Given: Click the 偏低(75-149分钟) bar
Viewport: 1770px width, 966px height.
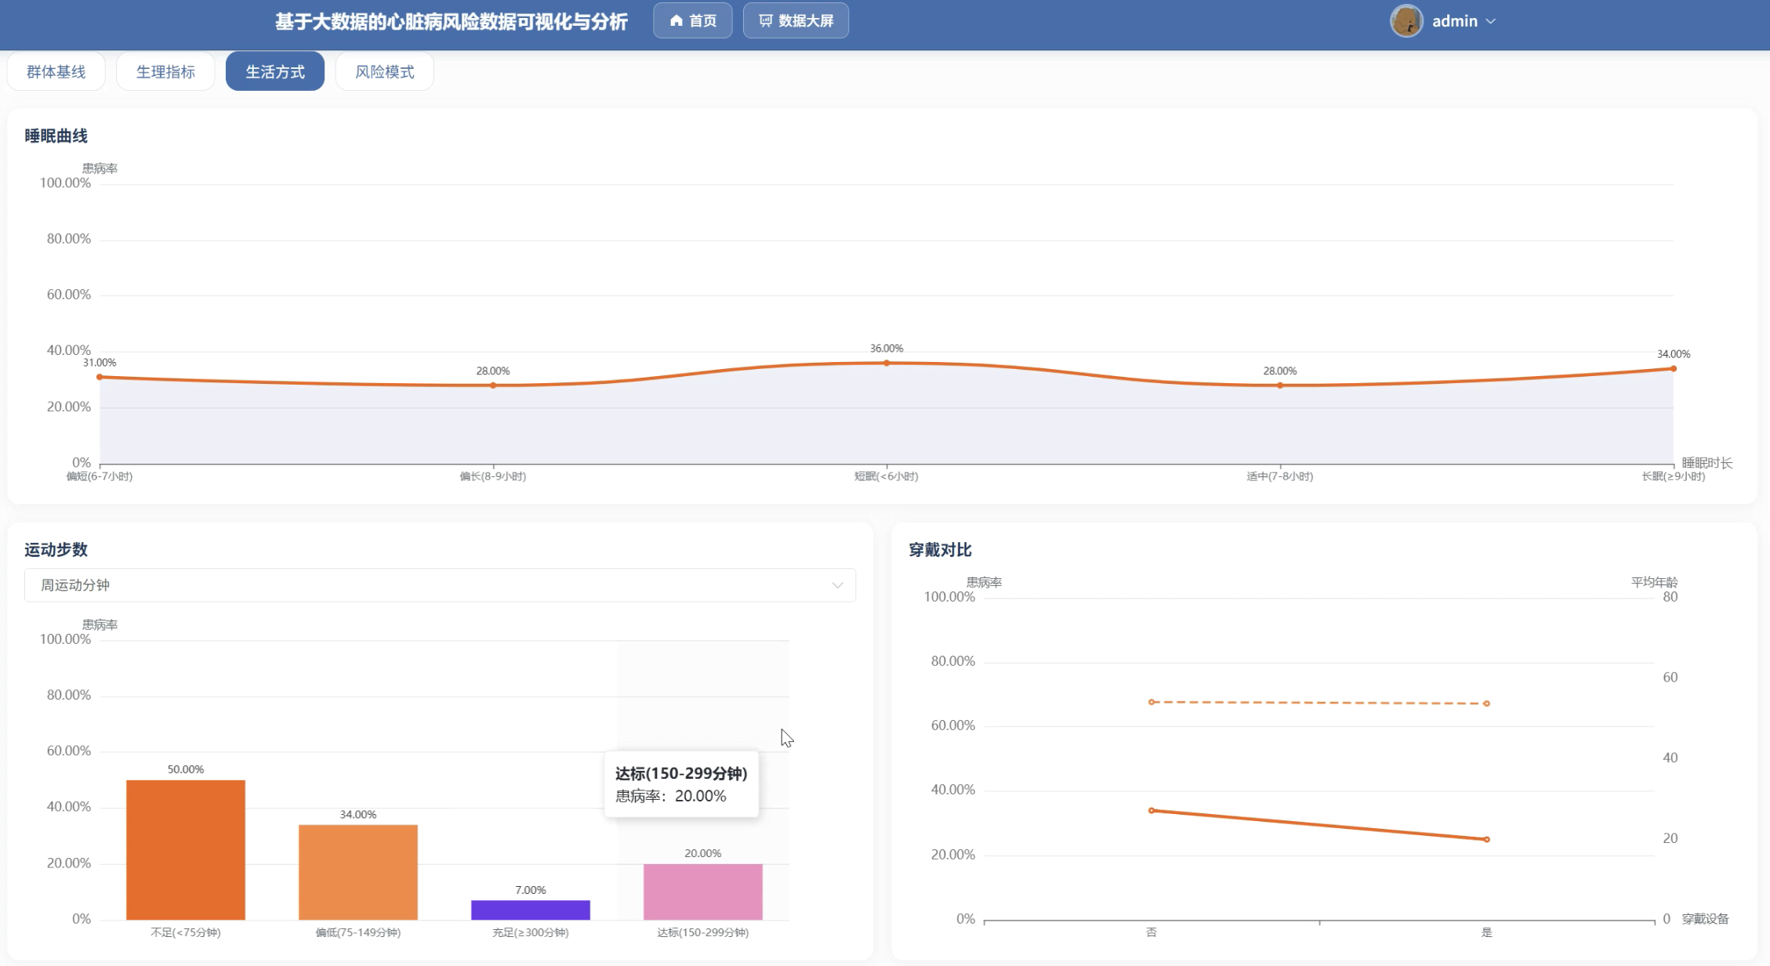Looking at the screenshot, I should click(x=358, y=872).
